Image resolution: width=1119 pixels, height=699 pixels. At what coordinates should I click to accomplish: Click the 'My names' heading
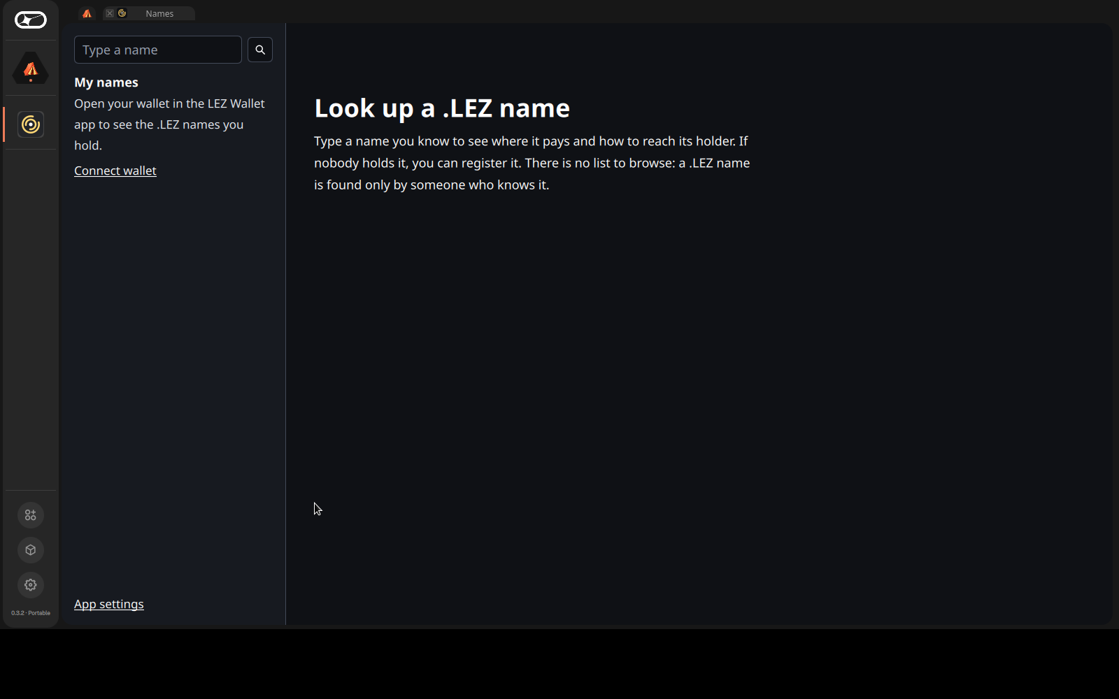(106, 82)
